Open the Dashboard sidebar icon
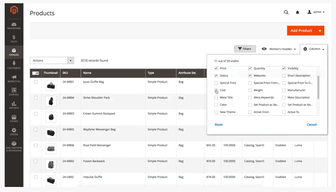 (14, 26)
